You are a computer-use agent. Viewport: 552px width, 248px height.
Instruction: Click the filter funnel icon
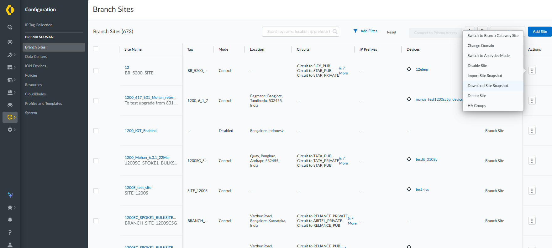pos(355,31)
